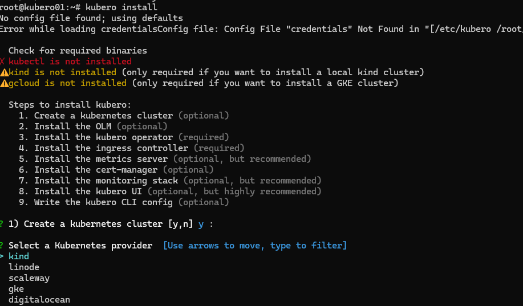Click step 3 Install the kubero operator
523x306 pixels.
[x=103, y=137]
